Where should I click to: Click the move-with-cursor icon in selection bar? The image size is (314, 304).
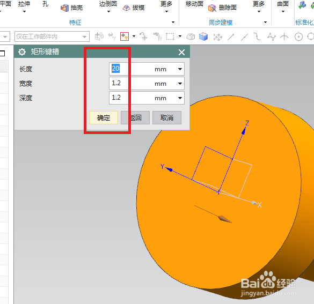[144, 36]
